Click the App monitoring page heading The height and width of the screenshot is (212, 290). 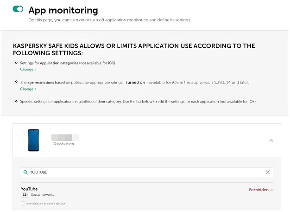(63, 10)
